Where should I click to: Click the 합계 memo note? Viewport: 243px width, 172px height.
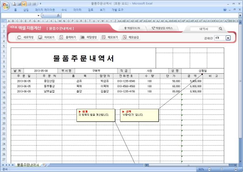[x=96, y=115]
